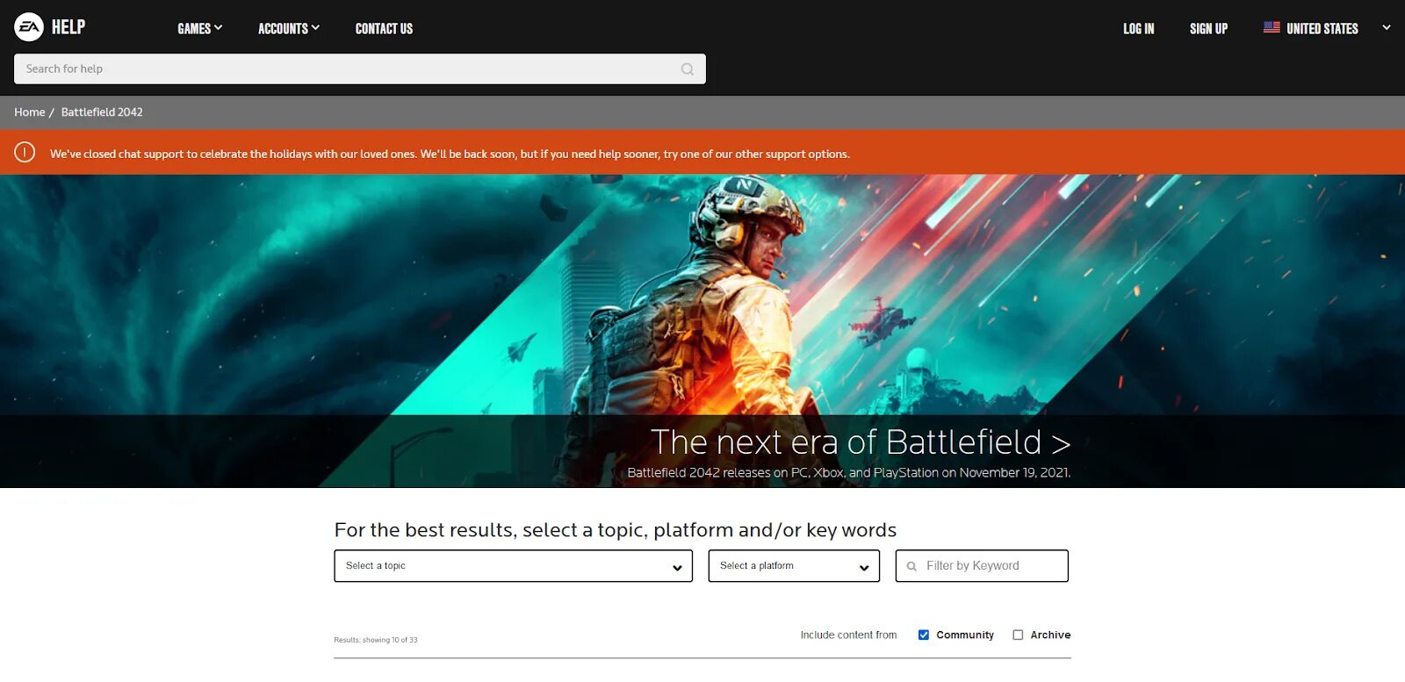Open the Select a platform dropdown

(x=794, y=566)
